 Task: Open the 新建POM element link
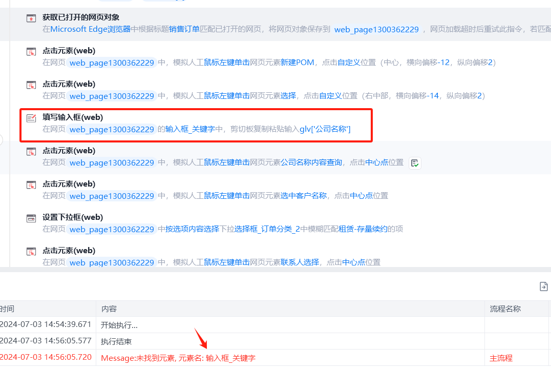298,63
